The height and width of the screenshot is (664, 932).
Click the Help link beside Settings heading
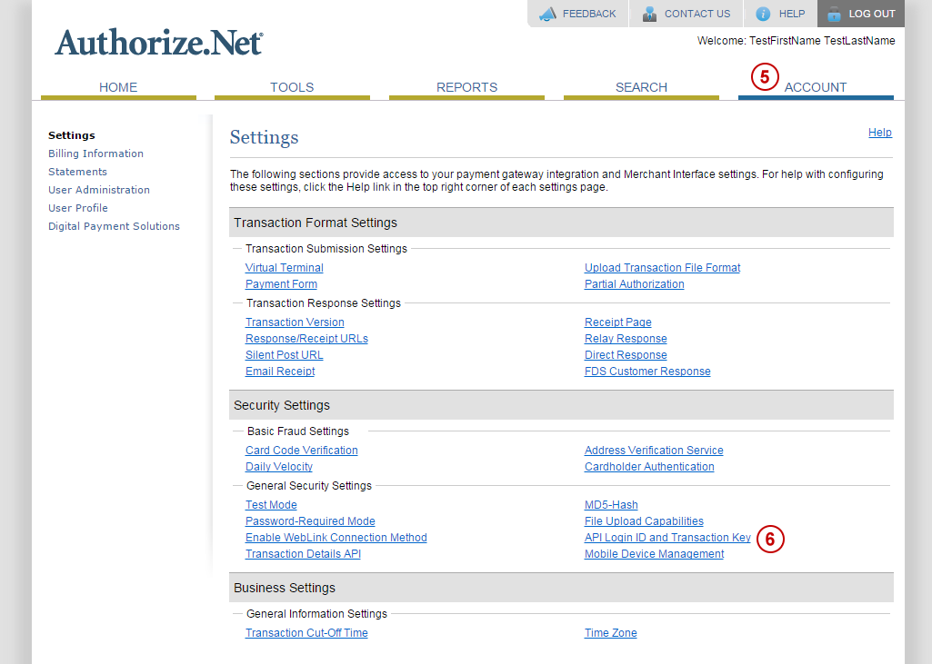879,133
